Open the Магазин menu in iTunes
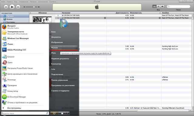Viewport: 194px width, 116px height. [33, 2]
